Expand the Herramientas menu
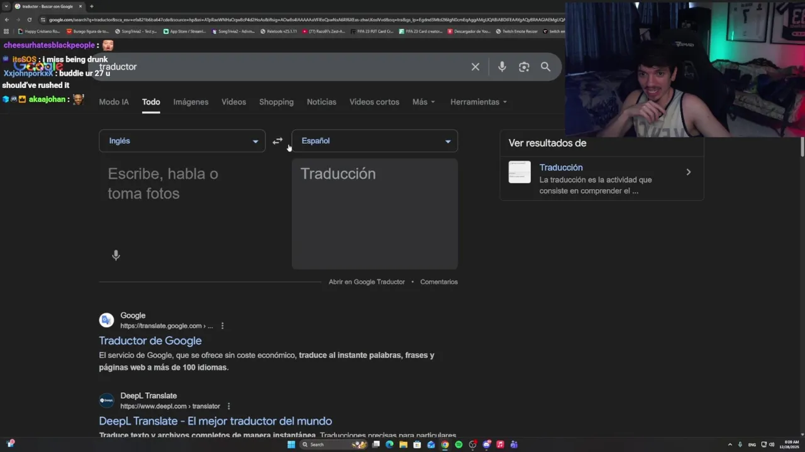This screenshot has width=805, height=452. coord(479,102)
